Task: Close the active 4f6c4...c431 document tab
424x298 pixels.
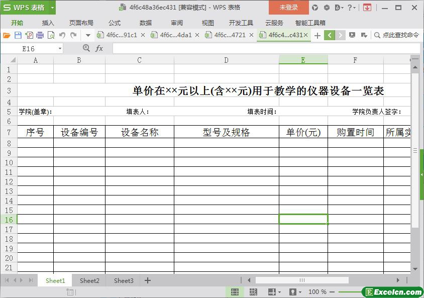Action: click(x=305, y=35)
